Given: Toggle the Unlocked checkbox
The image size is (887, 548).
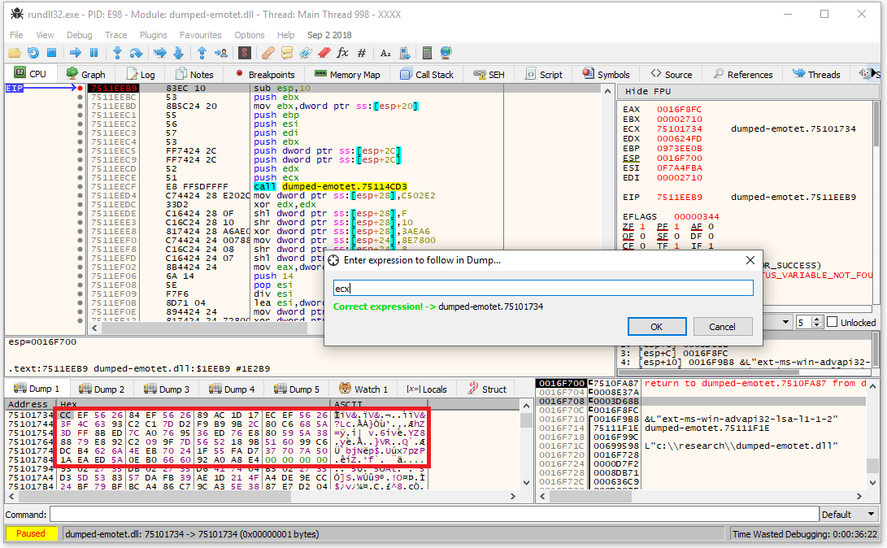Looking at the screenshot, I should [832, 322].
